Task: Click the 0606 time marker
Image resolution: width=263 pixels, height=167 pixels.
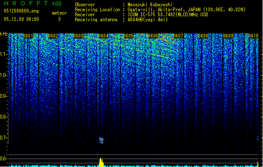Action: [153, 36]
